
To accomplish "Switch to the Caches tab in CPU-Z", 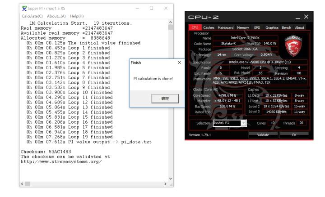I will pos(209,27).
